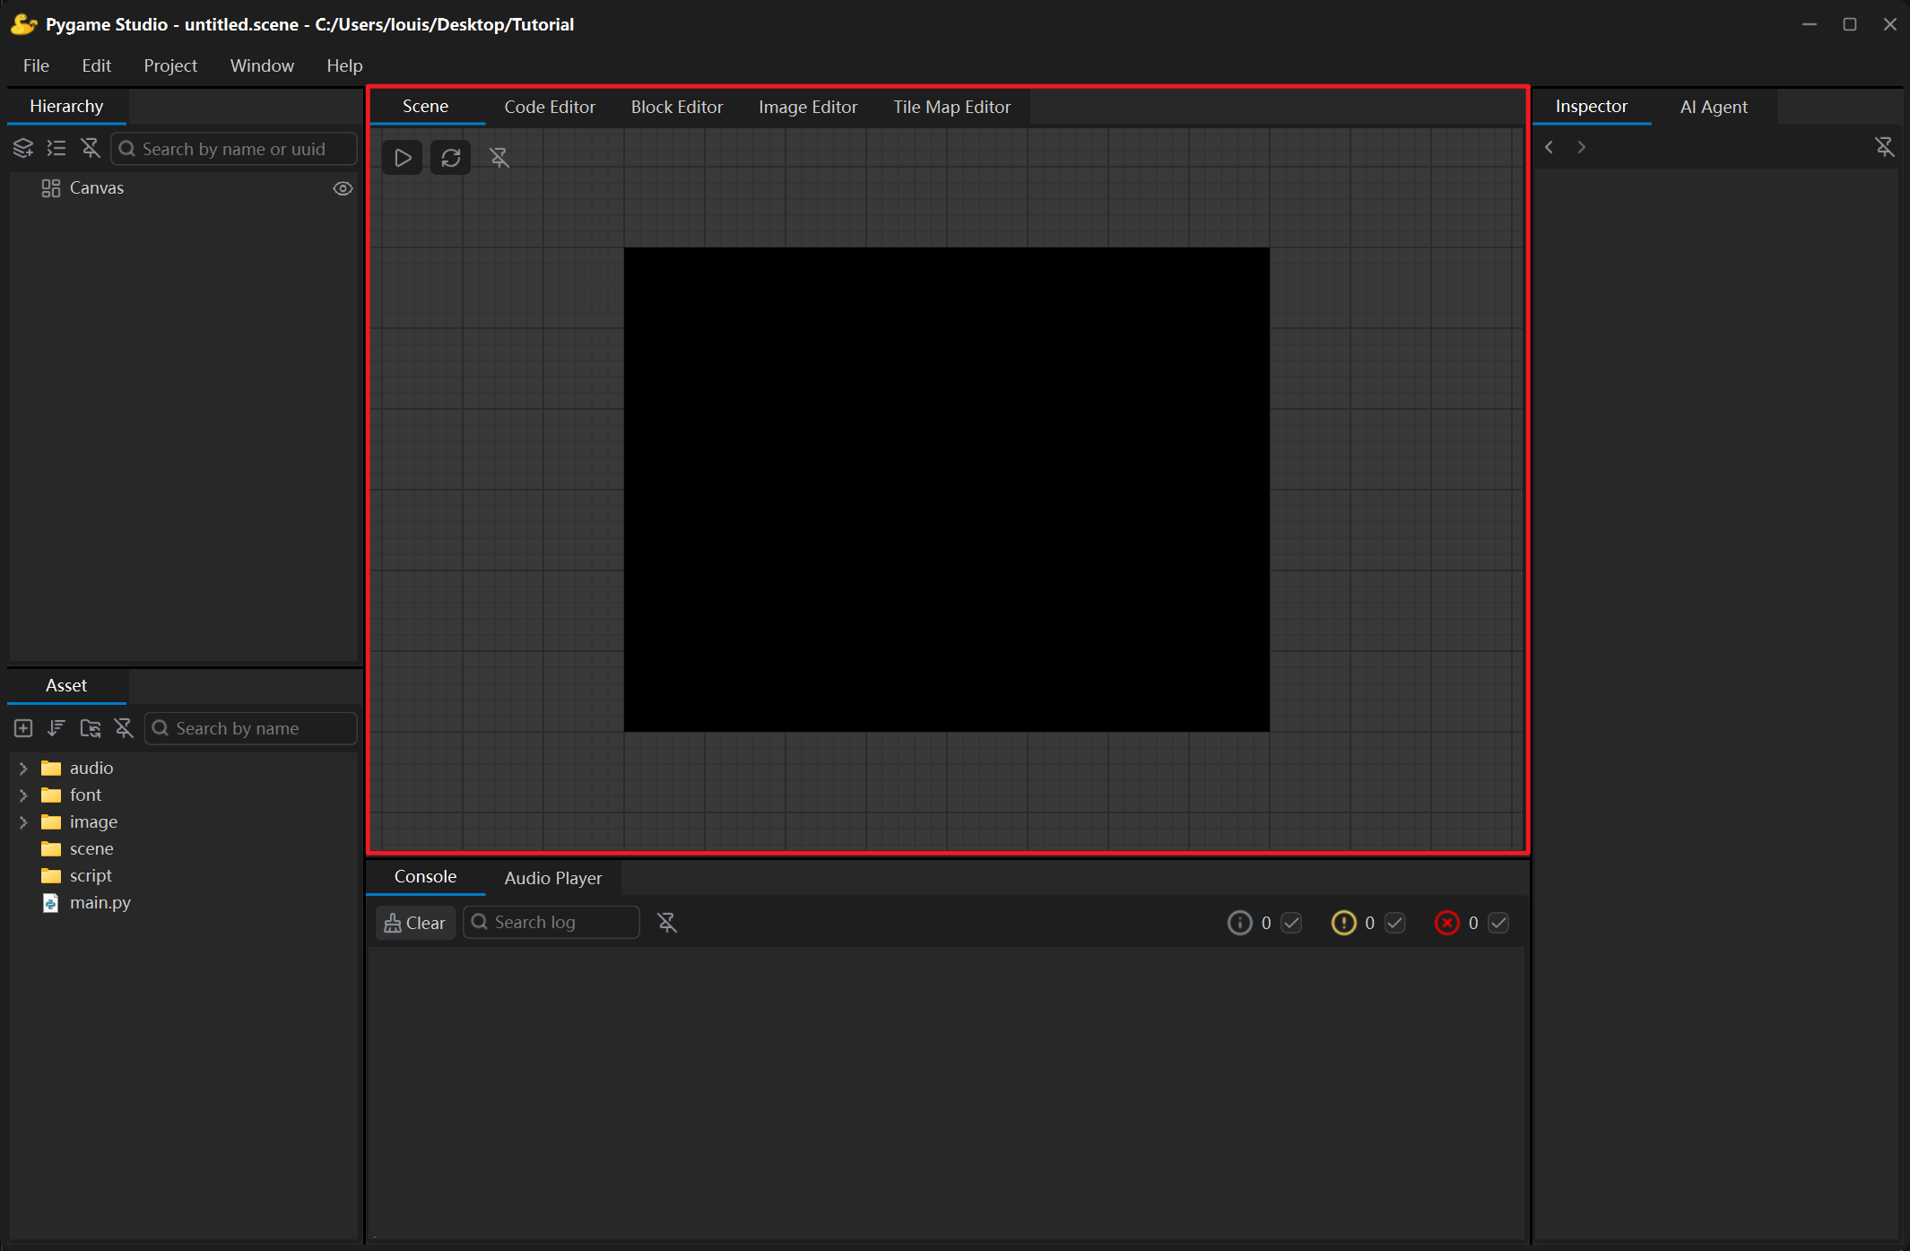
Task: Toggle the warning messages checkbox
Action: (x=1395, y=923)
